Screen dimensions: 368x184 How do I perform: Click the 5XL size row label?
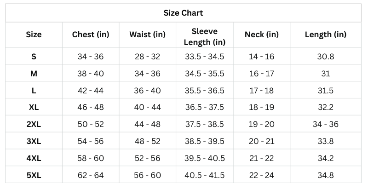coord(34,175)
